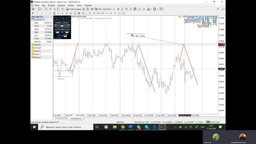Open the Вставка menu

click(52, 5)
